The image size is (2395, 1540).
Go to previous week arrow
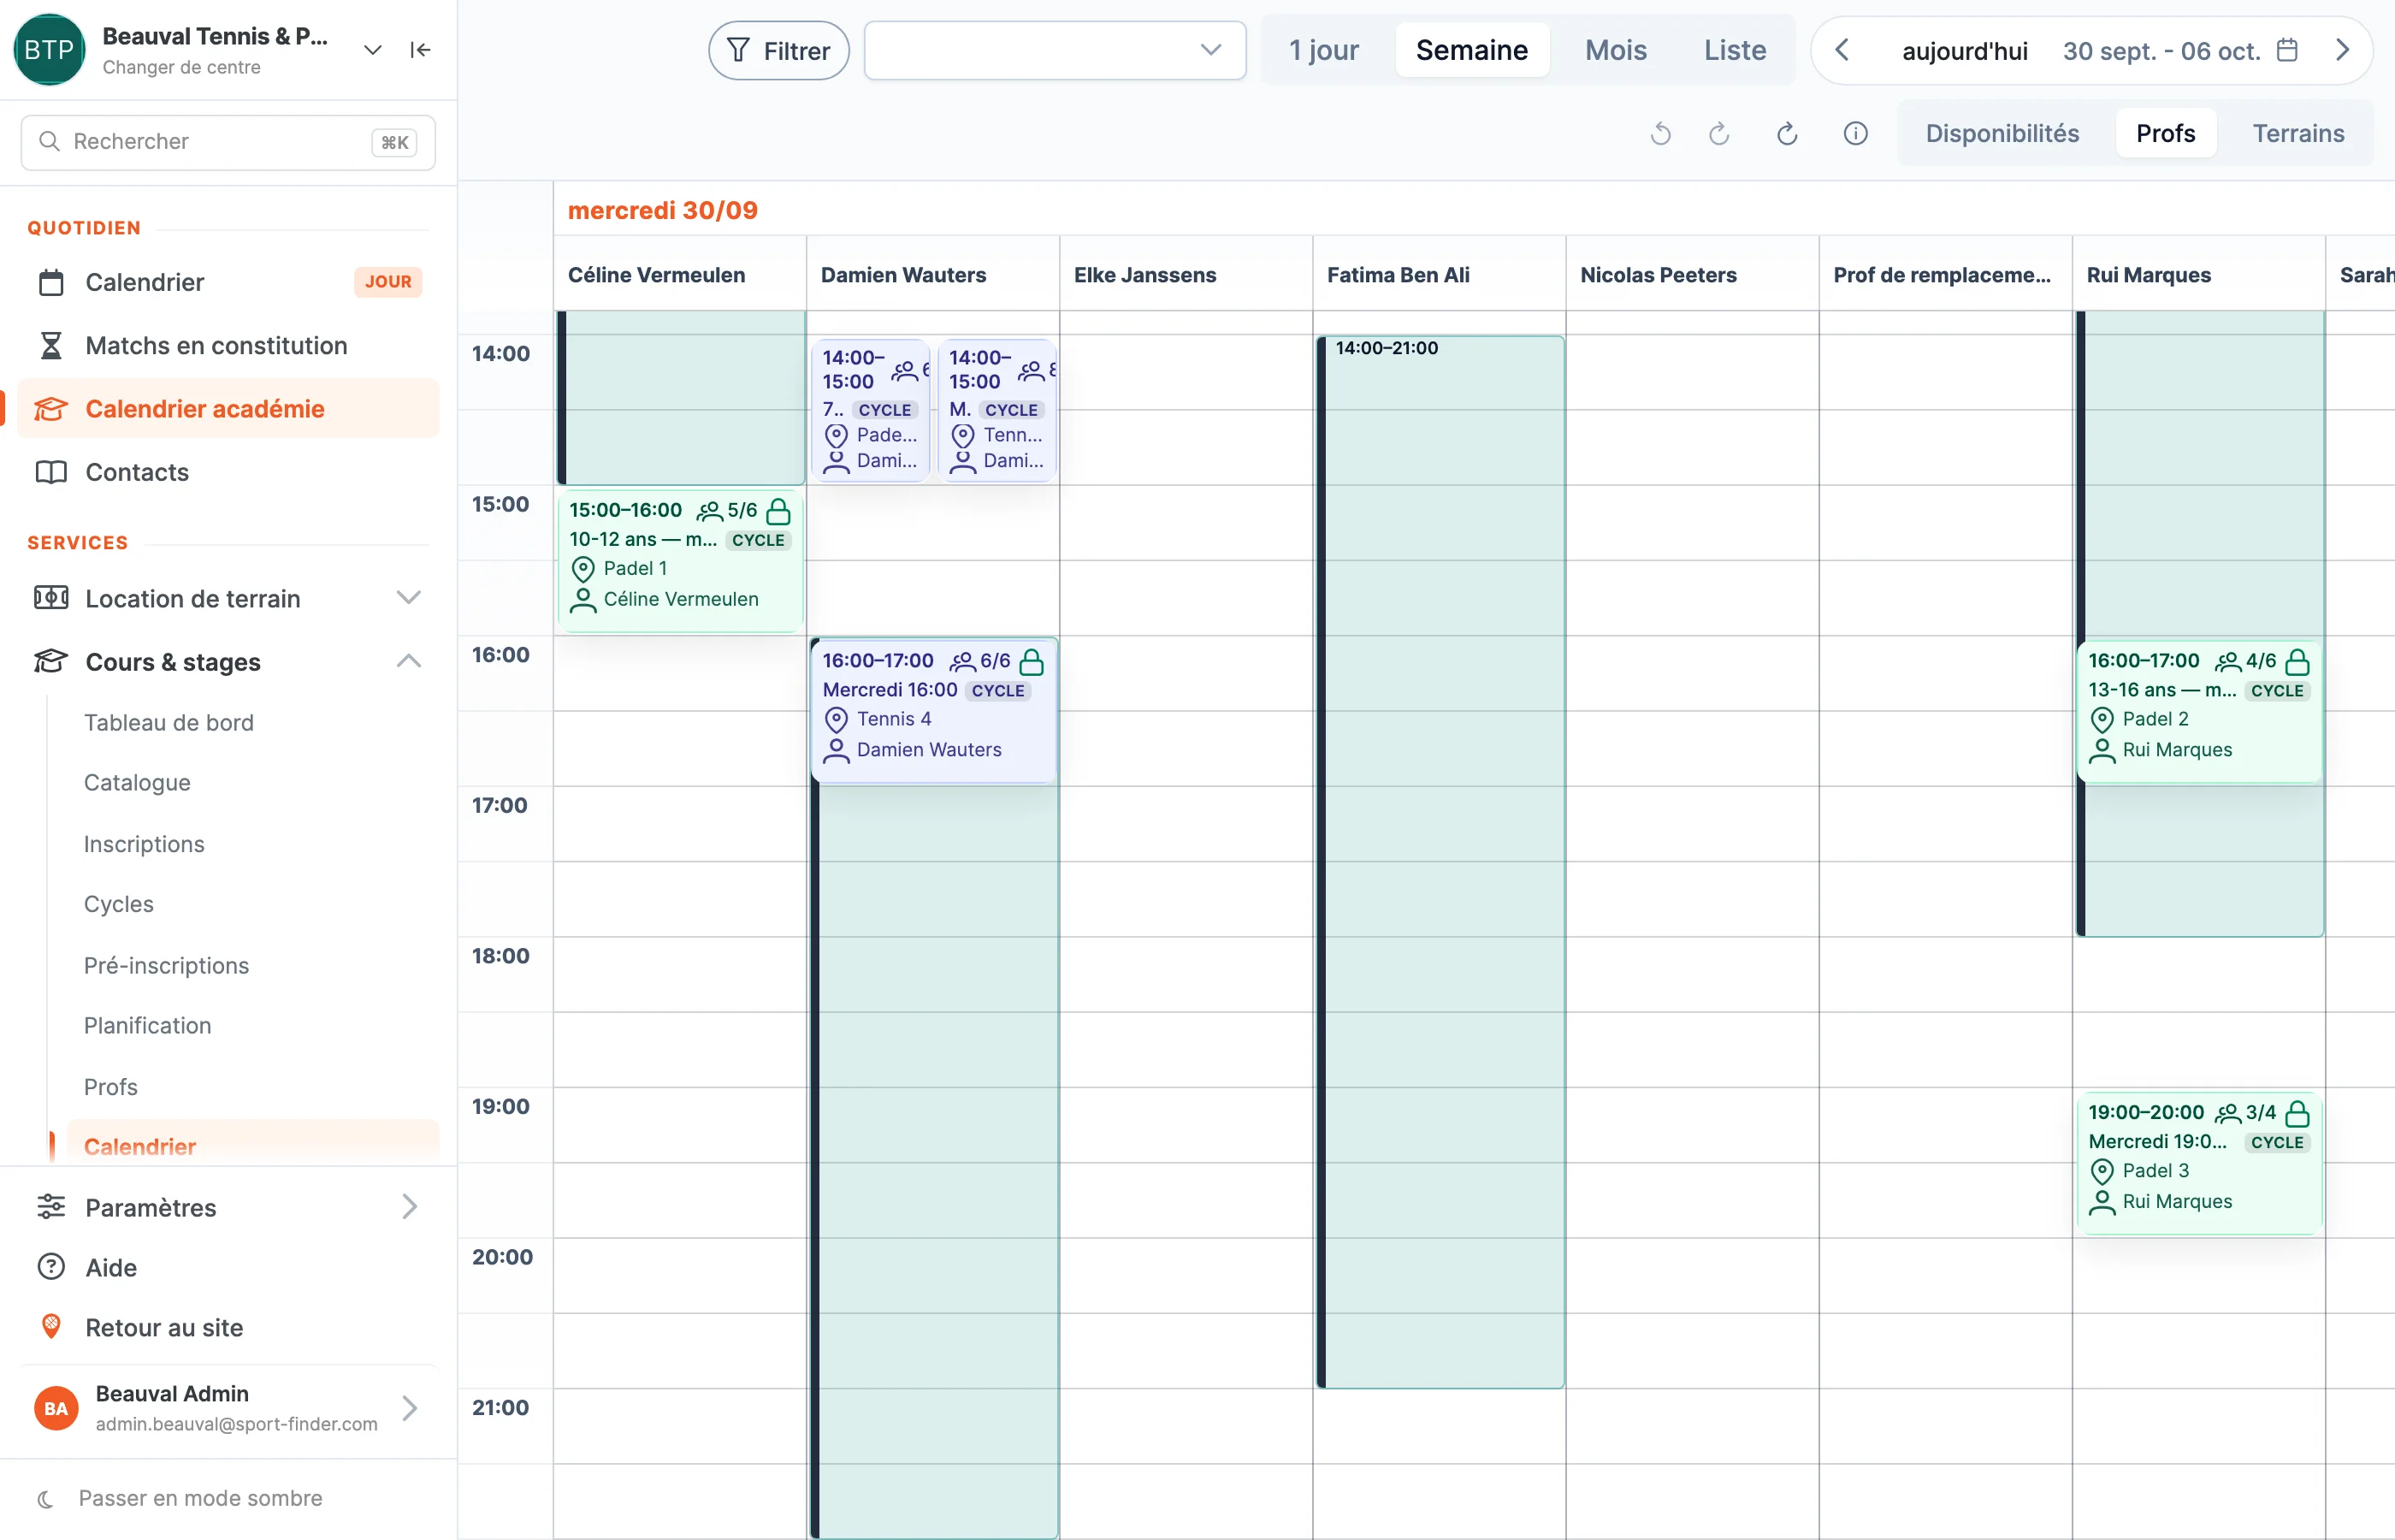1842,50
